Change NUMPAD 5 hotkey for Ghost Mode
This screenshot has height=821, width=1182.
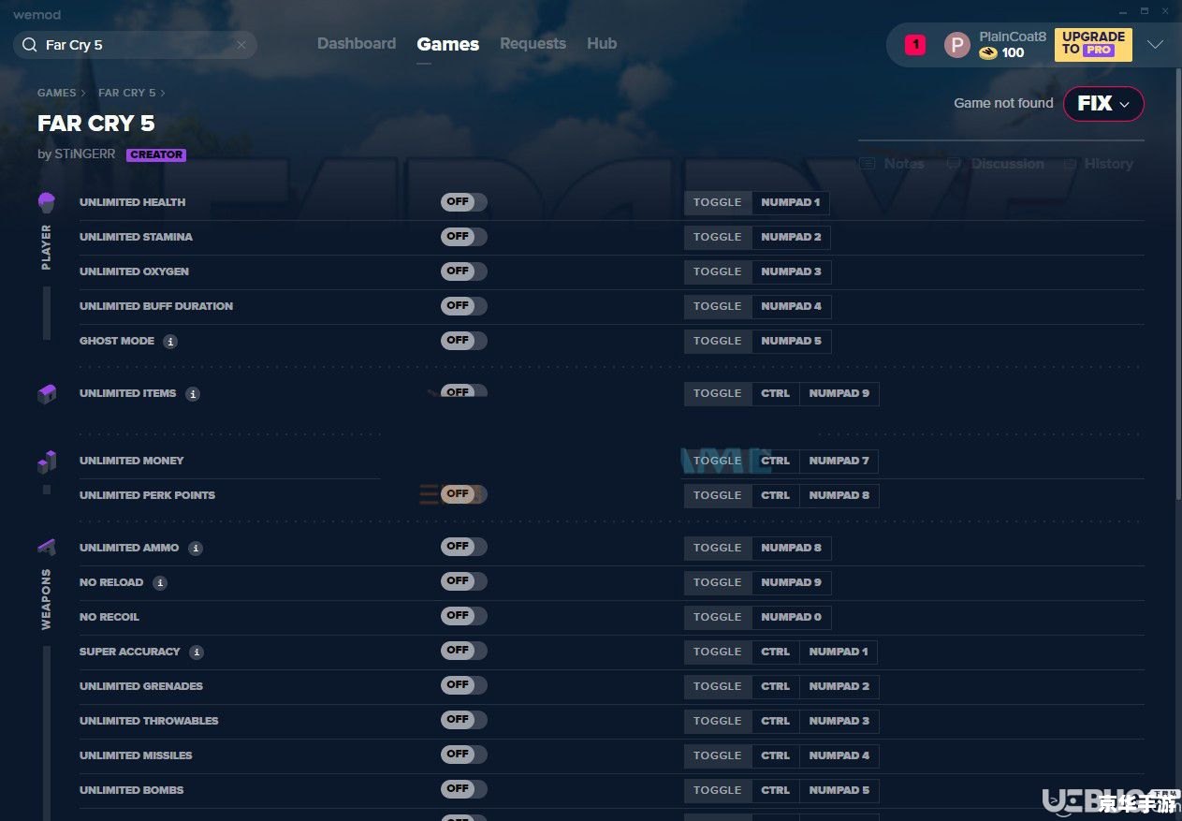point(791,342)
